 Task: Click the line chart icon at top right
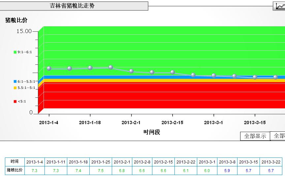pyautogui.click(x=279, y=6)
